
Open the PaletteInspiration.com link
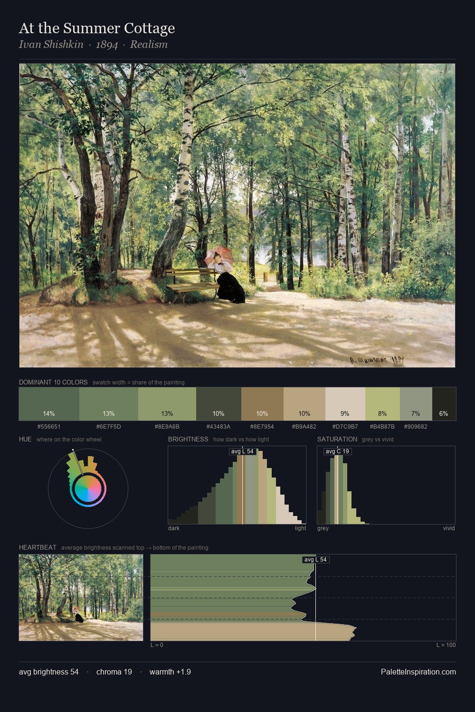point(418,672)
